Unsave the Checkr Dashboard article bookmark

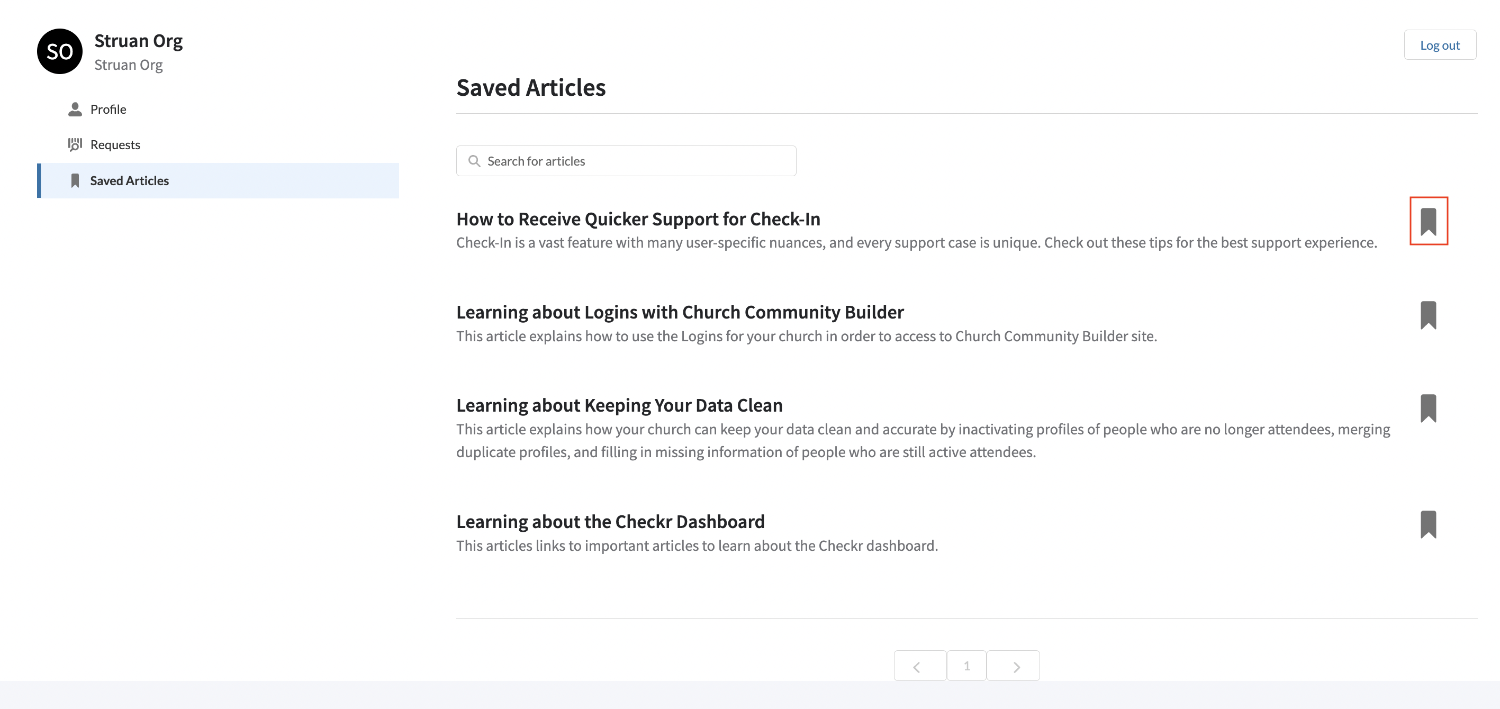pos(1430,523)
